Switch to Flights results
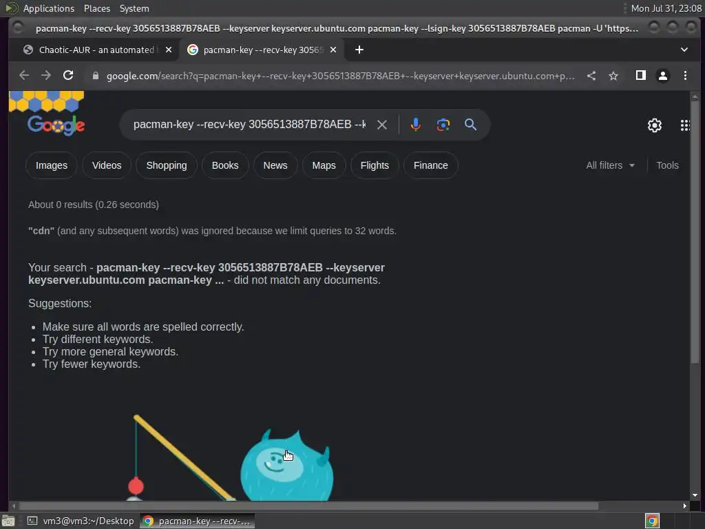This screenshot has height=529, width=705. pos(375,165)
